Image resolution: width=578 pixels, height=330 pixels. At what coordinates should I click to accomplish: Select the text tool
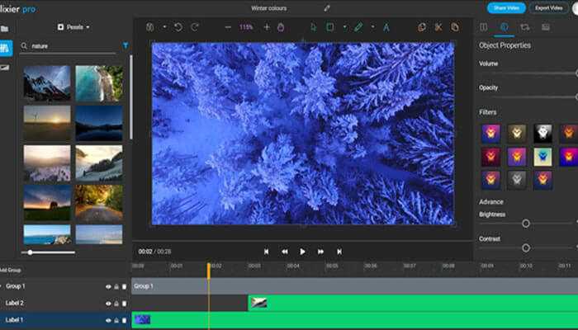tap(386, 27)
